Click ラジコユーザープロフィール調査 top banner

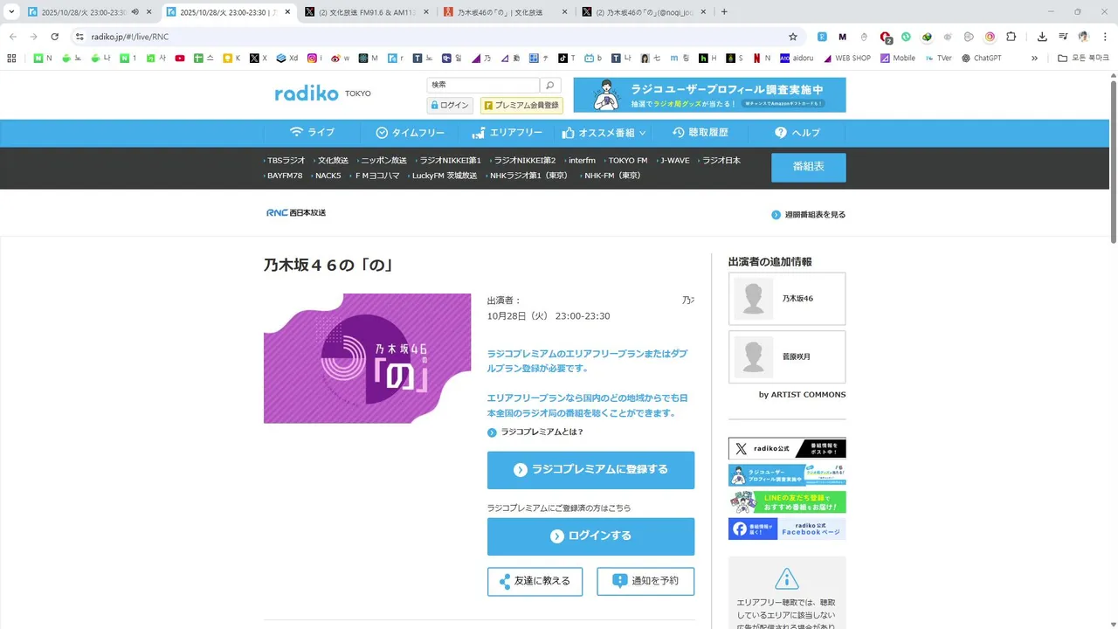pyautogui.click(x=709, y=94)
